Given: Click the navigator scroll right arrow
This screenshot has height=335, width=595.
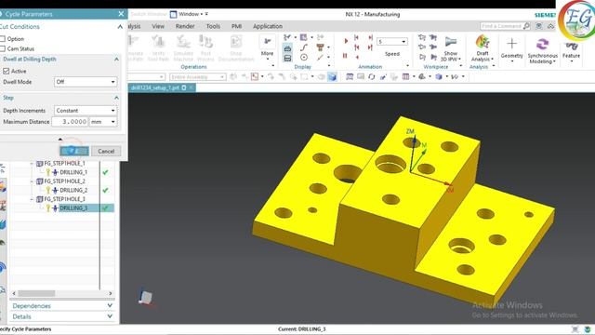Looking at the screenshot, I should (x=111, y=293).
